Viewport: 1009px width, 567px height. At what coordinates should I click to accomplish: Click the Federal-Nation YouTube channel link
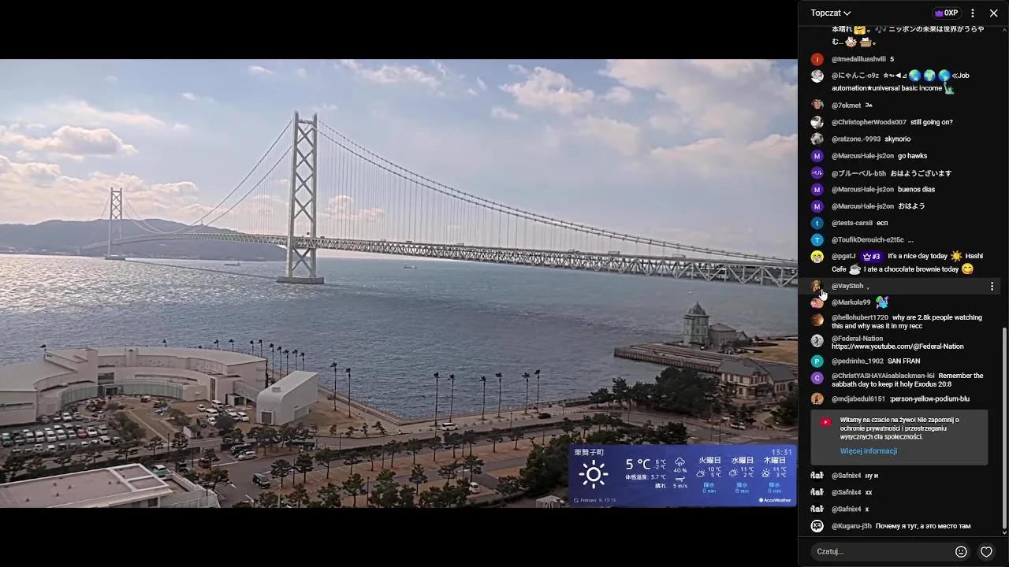tap(898, 346)
